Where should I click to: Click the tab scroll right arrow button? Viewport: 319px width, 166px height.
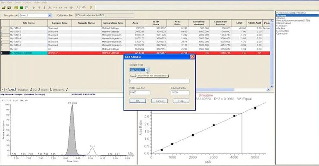coord(6,90)
